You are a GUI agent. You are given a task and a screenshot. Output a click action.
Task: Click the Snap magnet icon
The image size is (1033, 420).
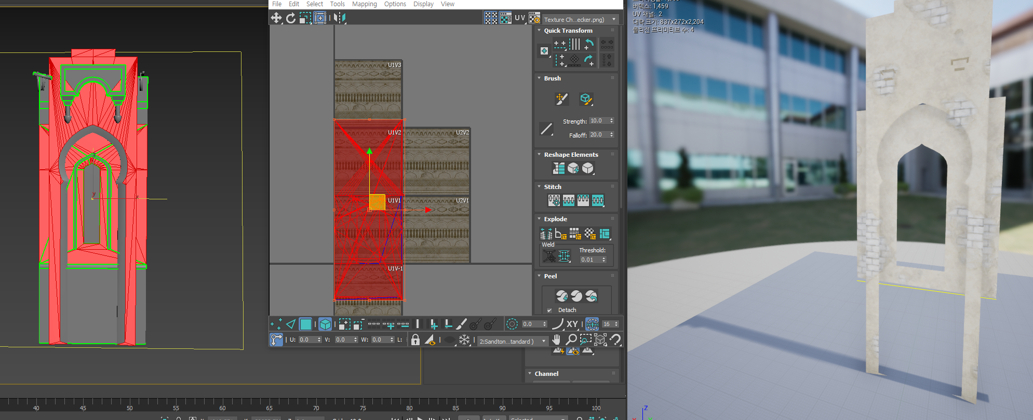615,340
